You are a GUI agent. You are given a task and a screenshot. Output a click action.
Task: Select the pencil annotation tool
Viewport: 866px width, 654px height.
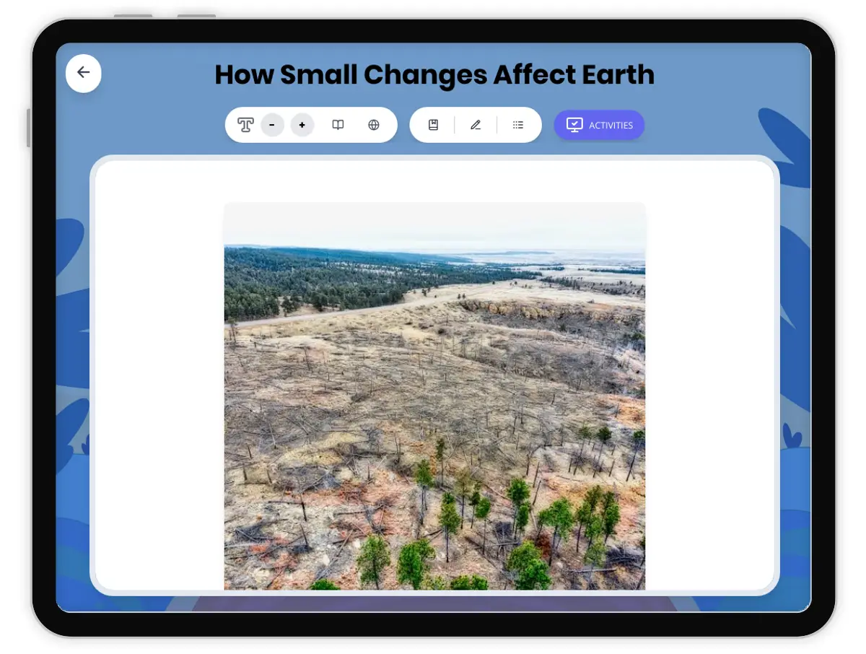click(476, 125)
